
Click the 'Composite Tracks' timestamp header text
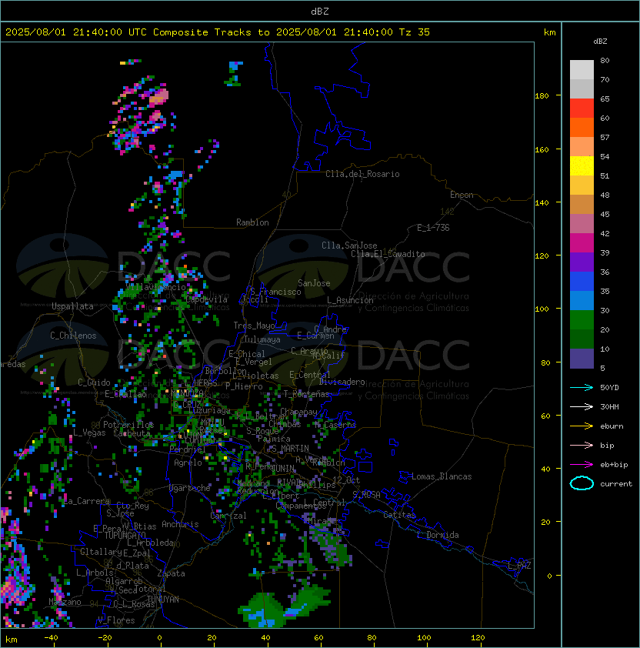click(218, 32)
